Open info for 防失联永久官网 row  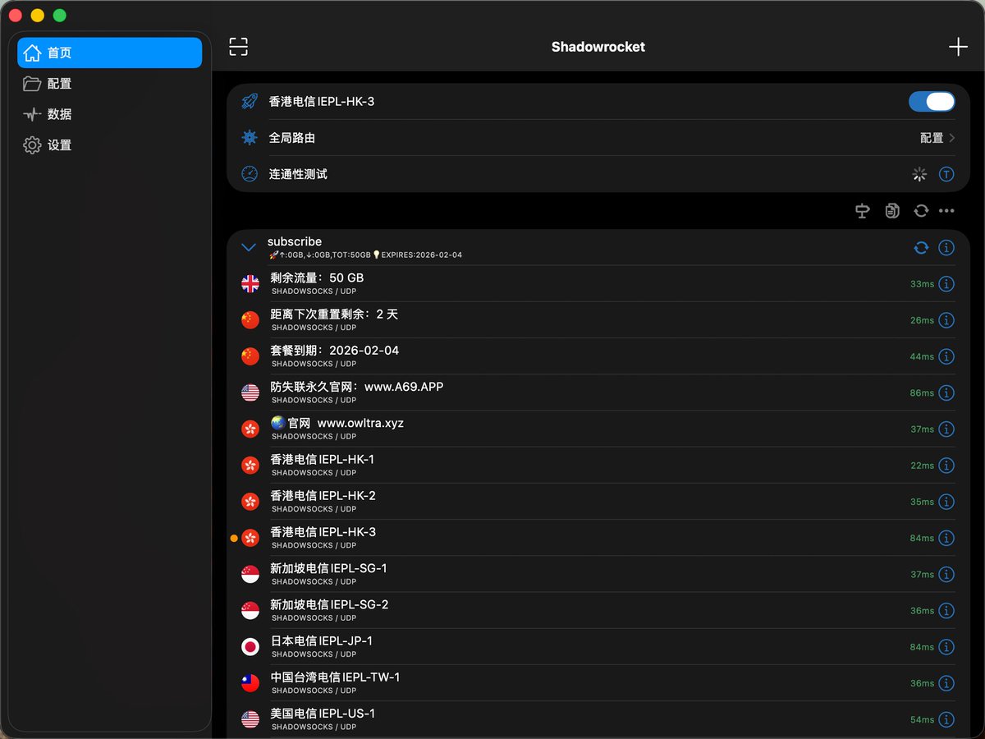click(x=946, y=393)
